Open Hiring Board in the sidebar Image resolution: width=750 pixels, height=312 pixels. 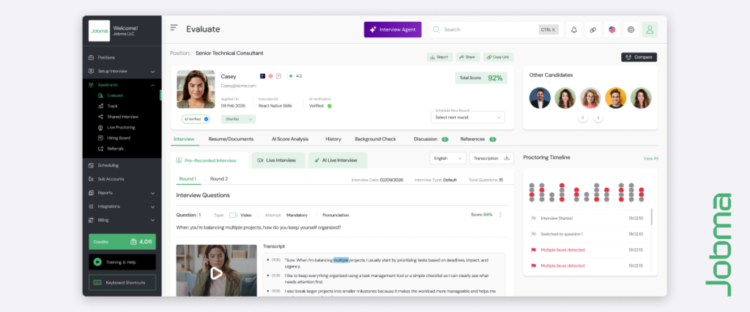pos(119,138)
